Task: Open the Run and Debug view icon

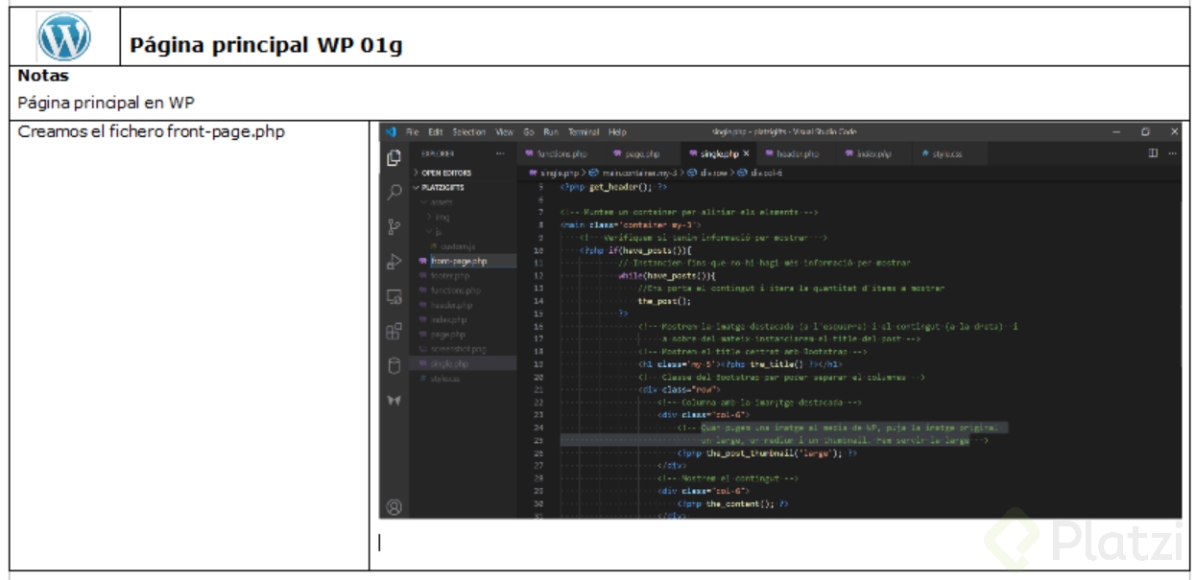Action: [x=393, y=262]
